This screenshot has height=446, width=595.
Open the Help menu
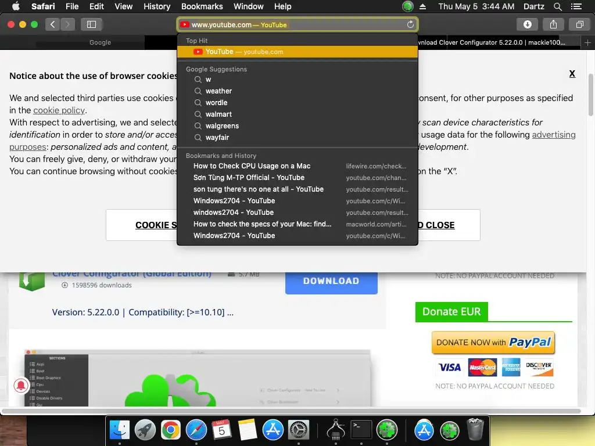pyautogui.click(x=283, y=6)
